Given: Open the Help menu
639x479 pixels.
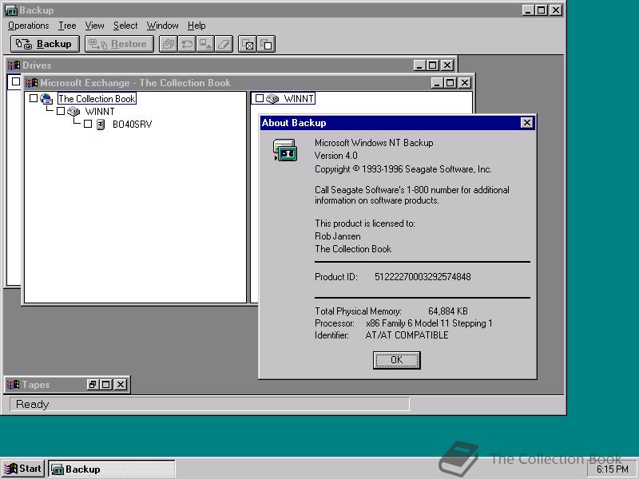Looking at the screenshot, I should 196,26.
